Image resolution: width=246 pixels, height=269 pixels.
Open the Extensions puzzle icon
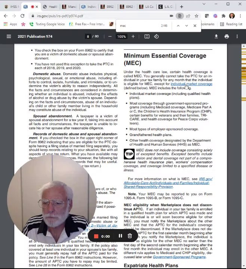(223, 16)
